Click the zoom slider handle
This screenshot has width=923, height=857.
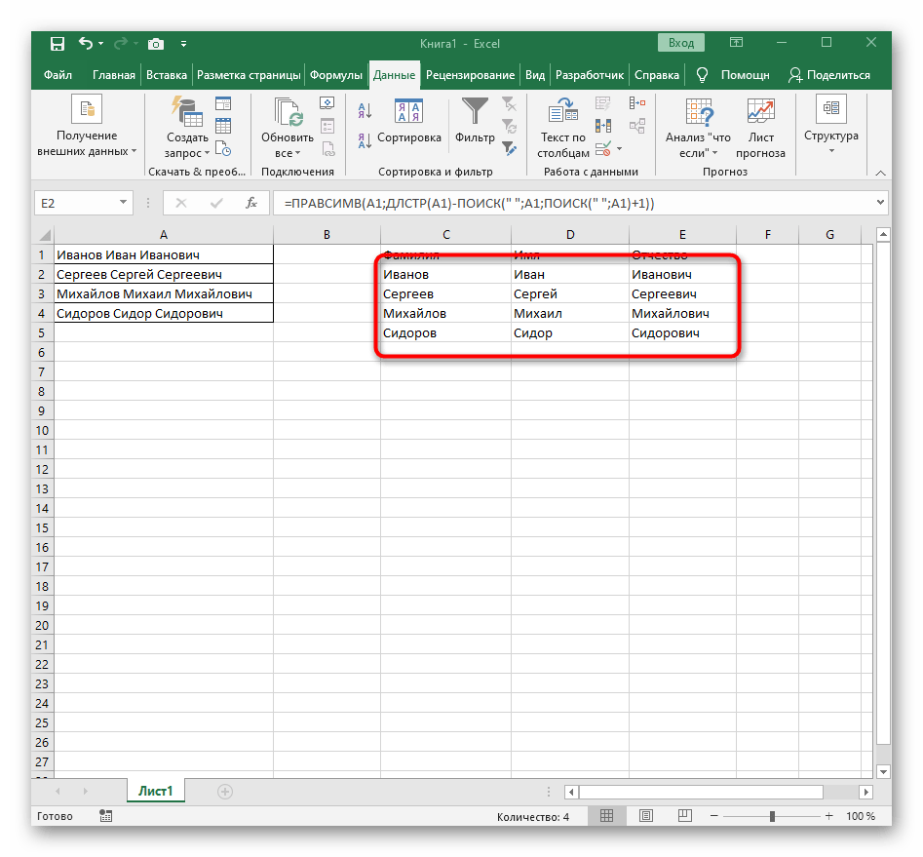pos(772,816)
